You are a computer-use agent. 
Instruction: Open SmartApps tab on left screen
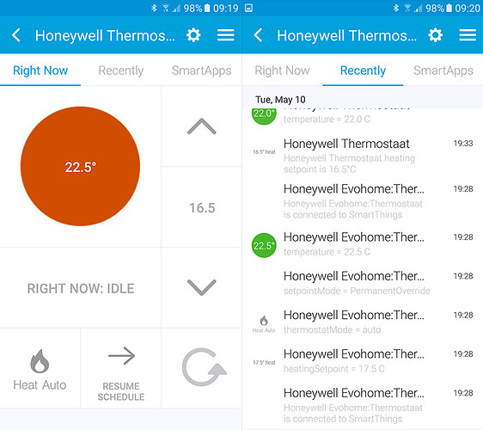pyautogui.click(x=201, y=71)
